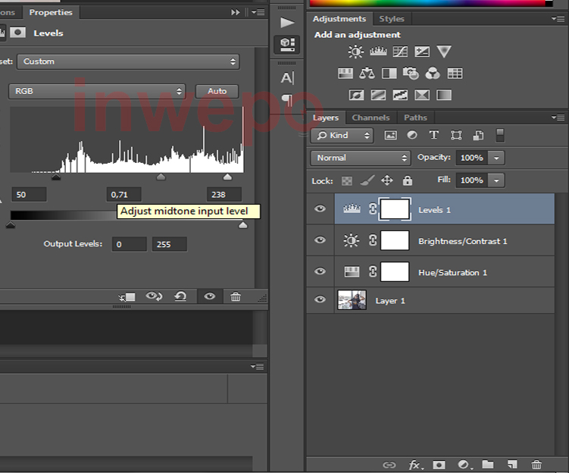Open the Preset dropdown showing Custom
Screen dimensions: 569x473
tap(127, 61)
